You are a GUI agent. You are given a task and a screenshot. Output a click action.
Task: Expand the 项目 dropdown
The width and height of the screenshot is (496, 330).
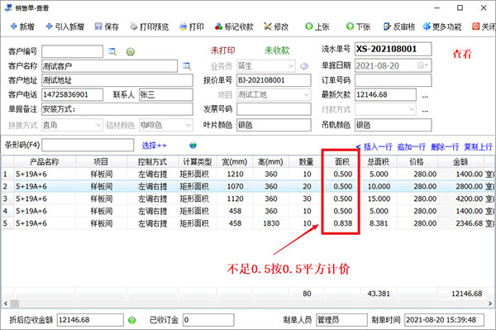(x=306, y=94)
